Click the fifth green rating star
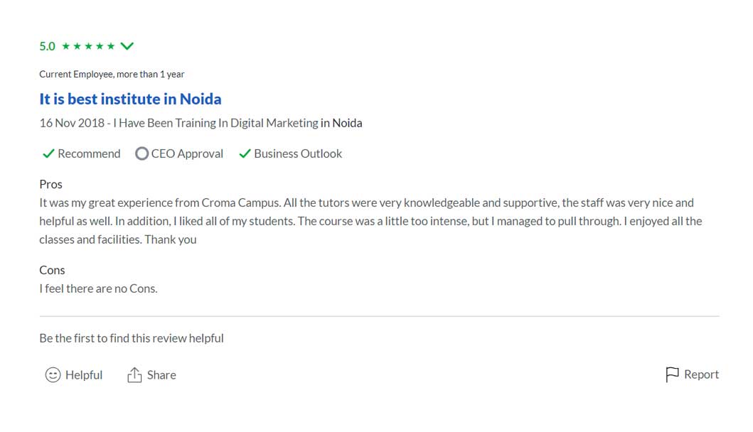This screenshot has width=753, height=432. 110,46
